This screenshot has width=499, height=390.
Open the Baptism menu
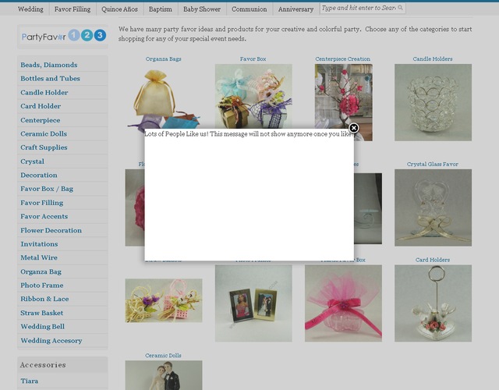click(161, 9)
